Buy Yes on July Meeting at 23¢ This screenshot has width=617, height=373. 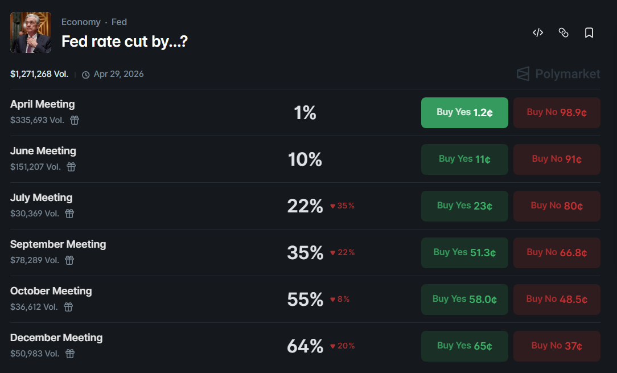(464, 206)
